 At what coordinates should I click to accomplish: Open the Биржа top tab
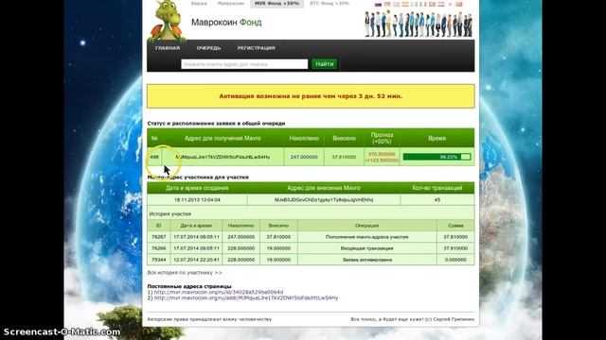(199, 4)
